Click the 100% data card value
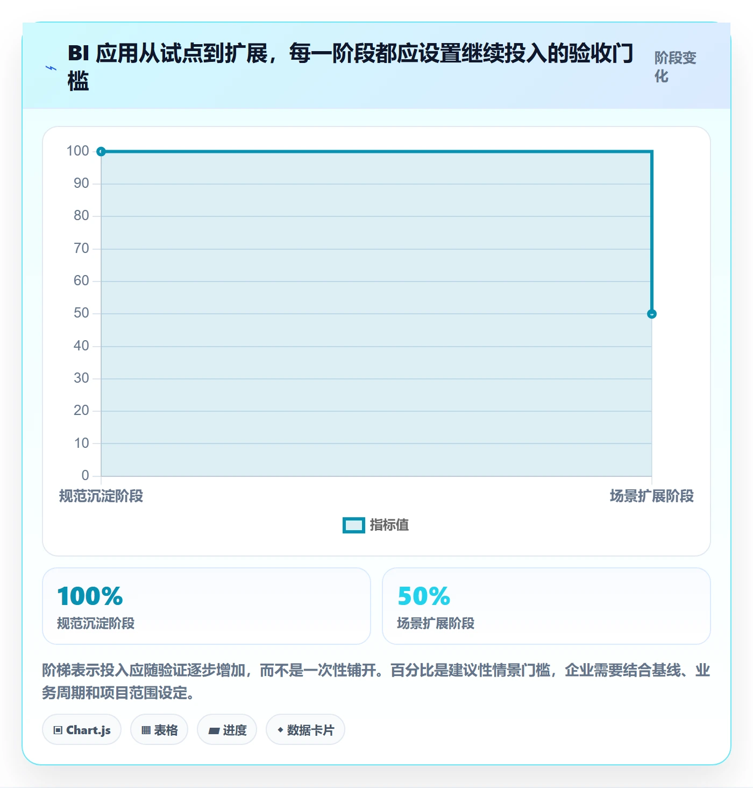 (x=90, y=596)
